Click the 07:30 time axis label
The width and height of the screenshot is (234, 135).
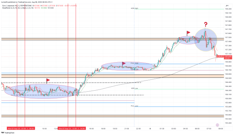(x=209, y=129)
